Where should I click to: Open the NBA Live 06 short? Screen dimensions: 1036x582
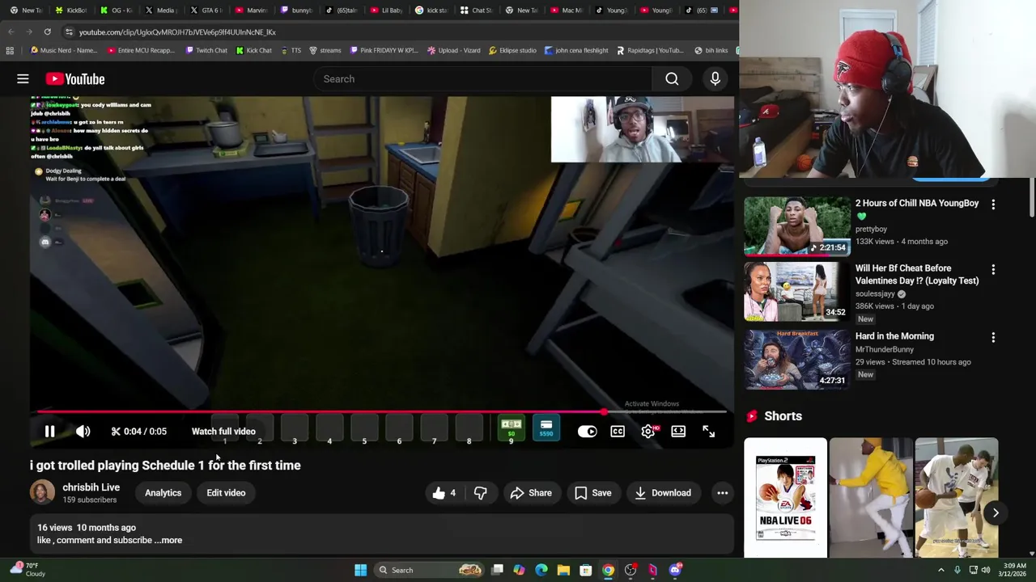click(x=785, y=498)
